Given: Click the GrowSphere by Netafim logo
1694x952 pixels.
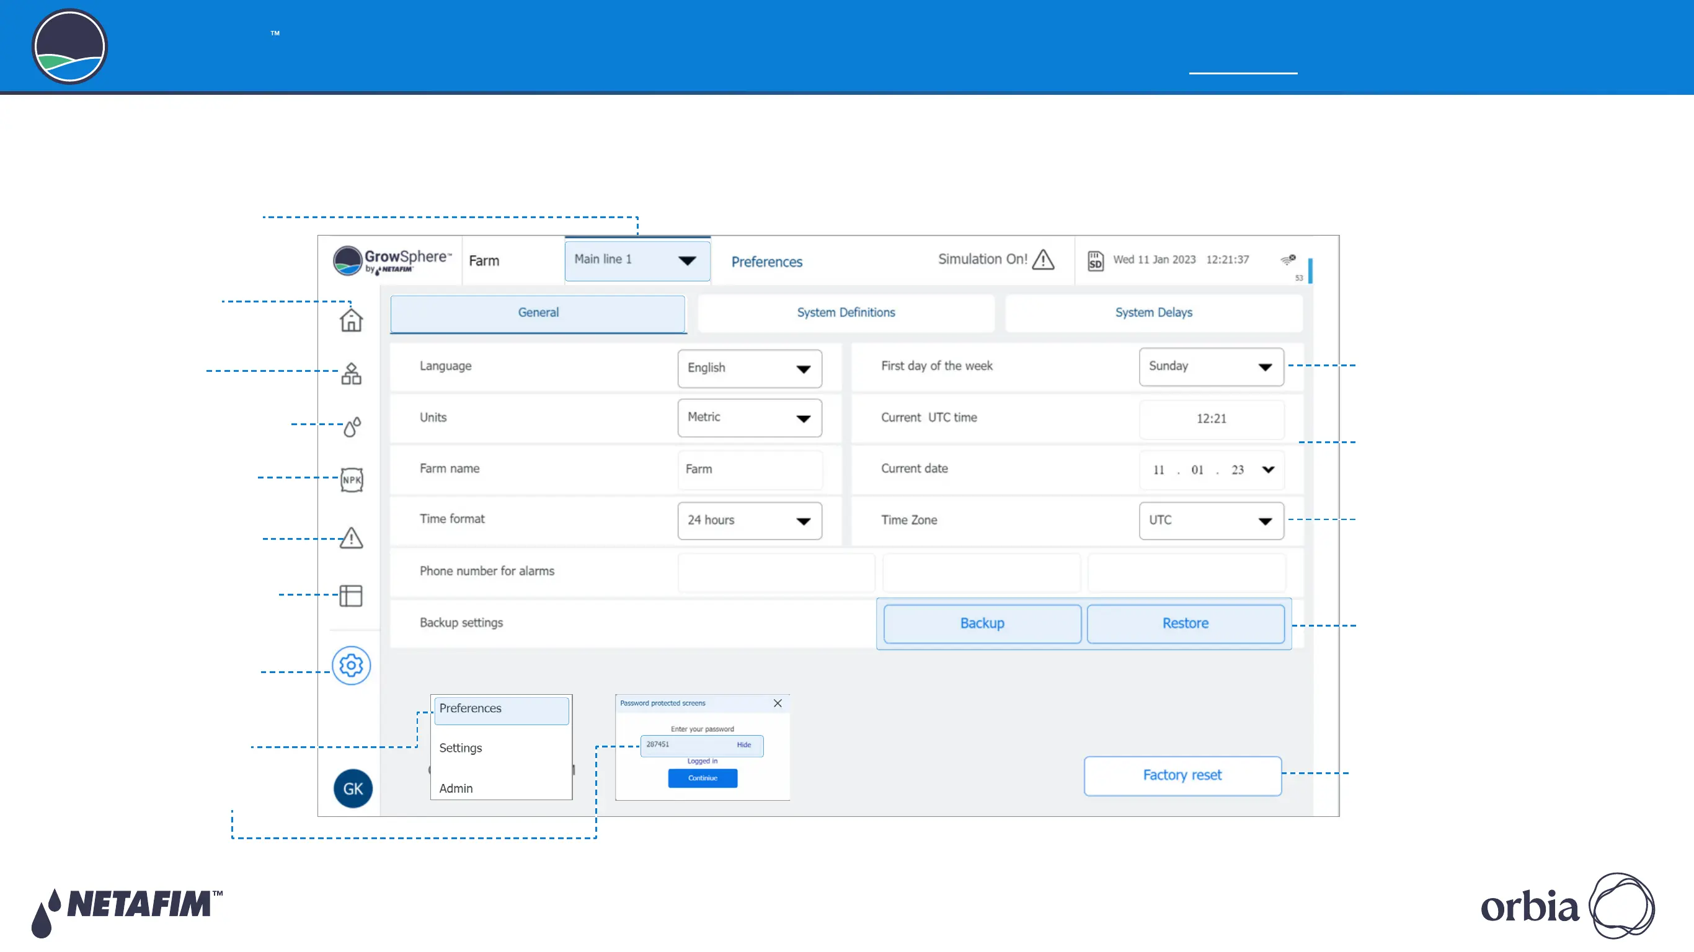Looking at the screenshot, I should coord(392,261).
